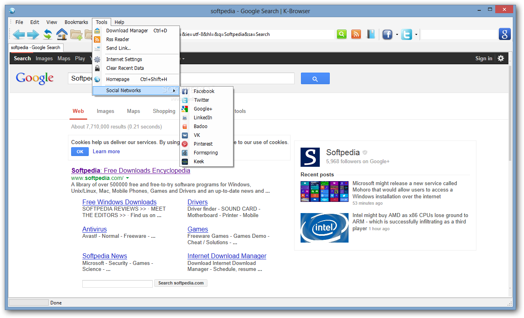Open the View menu
The width and height of the screenshot is (524, 318).
[x=52, y=22]
